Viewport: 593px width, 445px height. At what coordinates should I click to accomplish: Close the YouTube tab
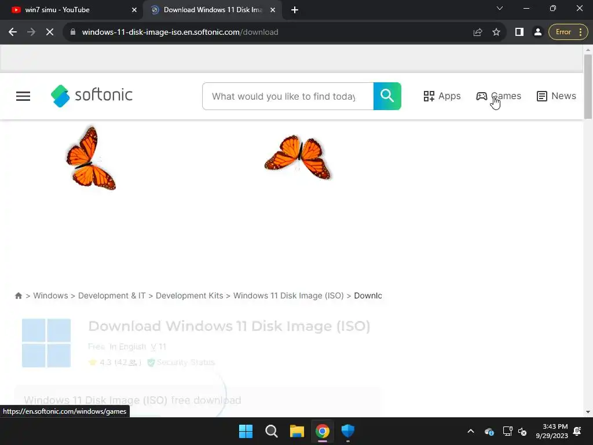point(134,10)
